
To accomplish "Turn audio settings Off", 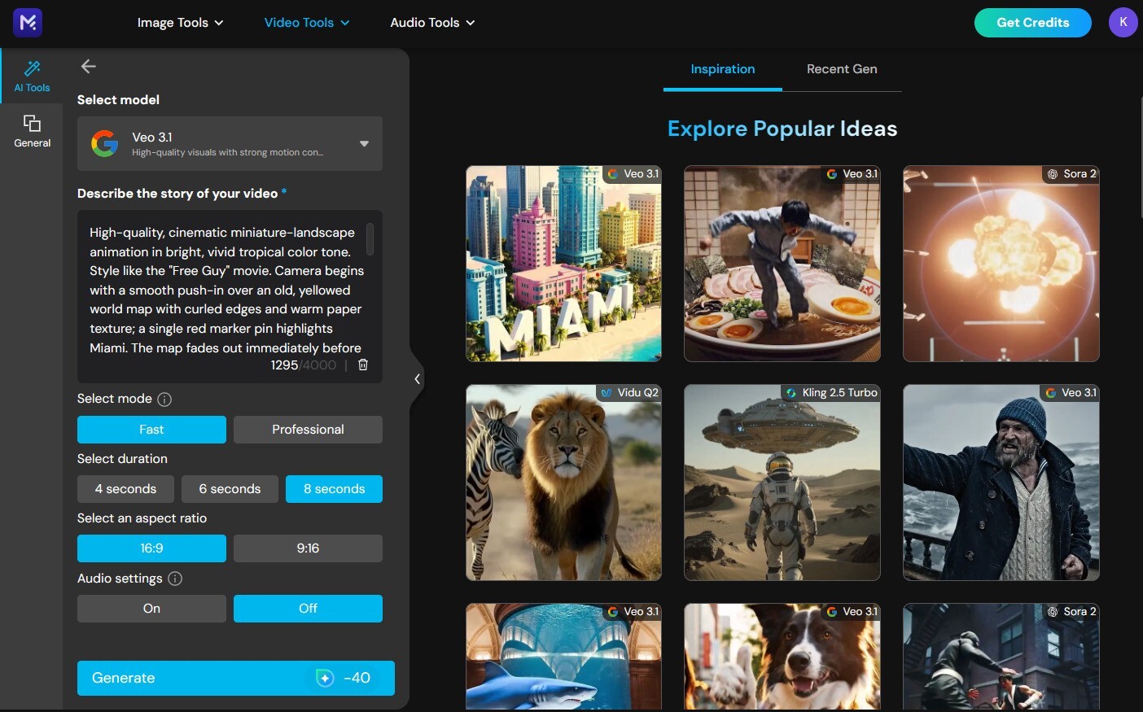I will point(308,609).
